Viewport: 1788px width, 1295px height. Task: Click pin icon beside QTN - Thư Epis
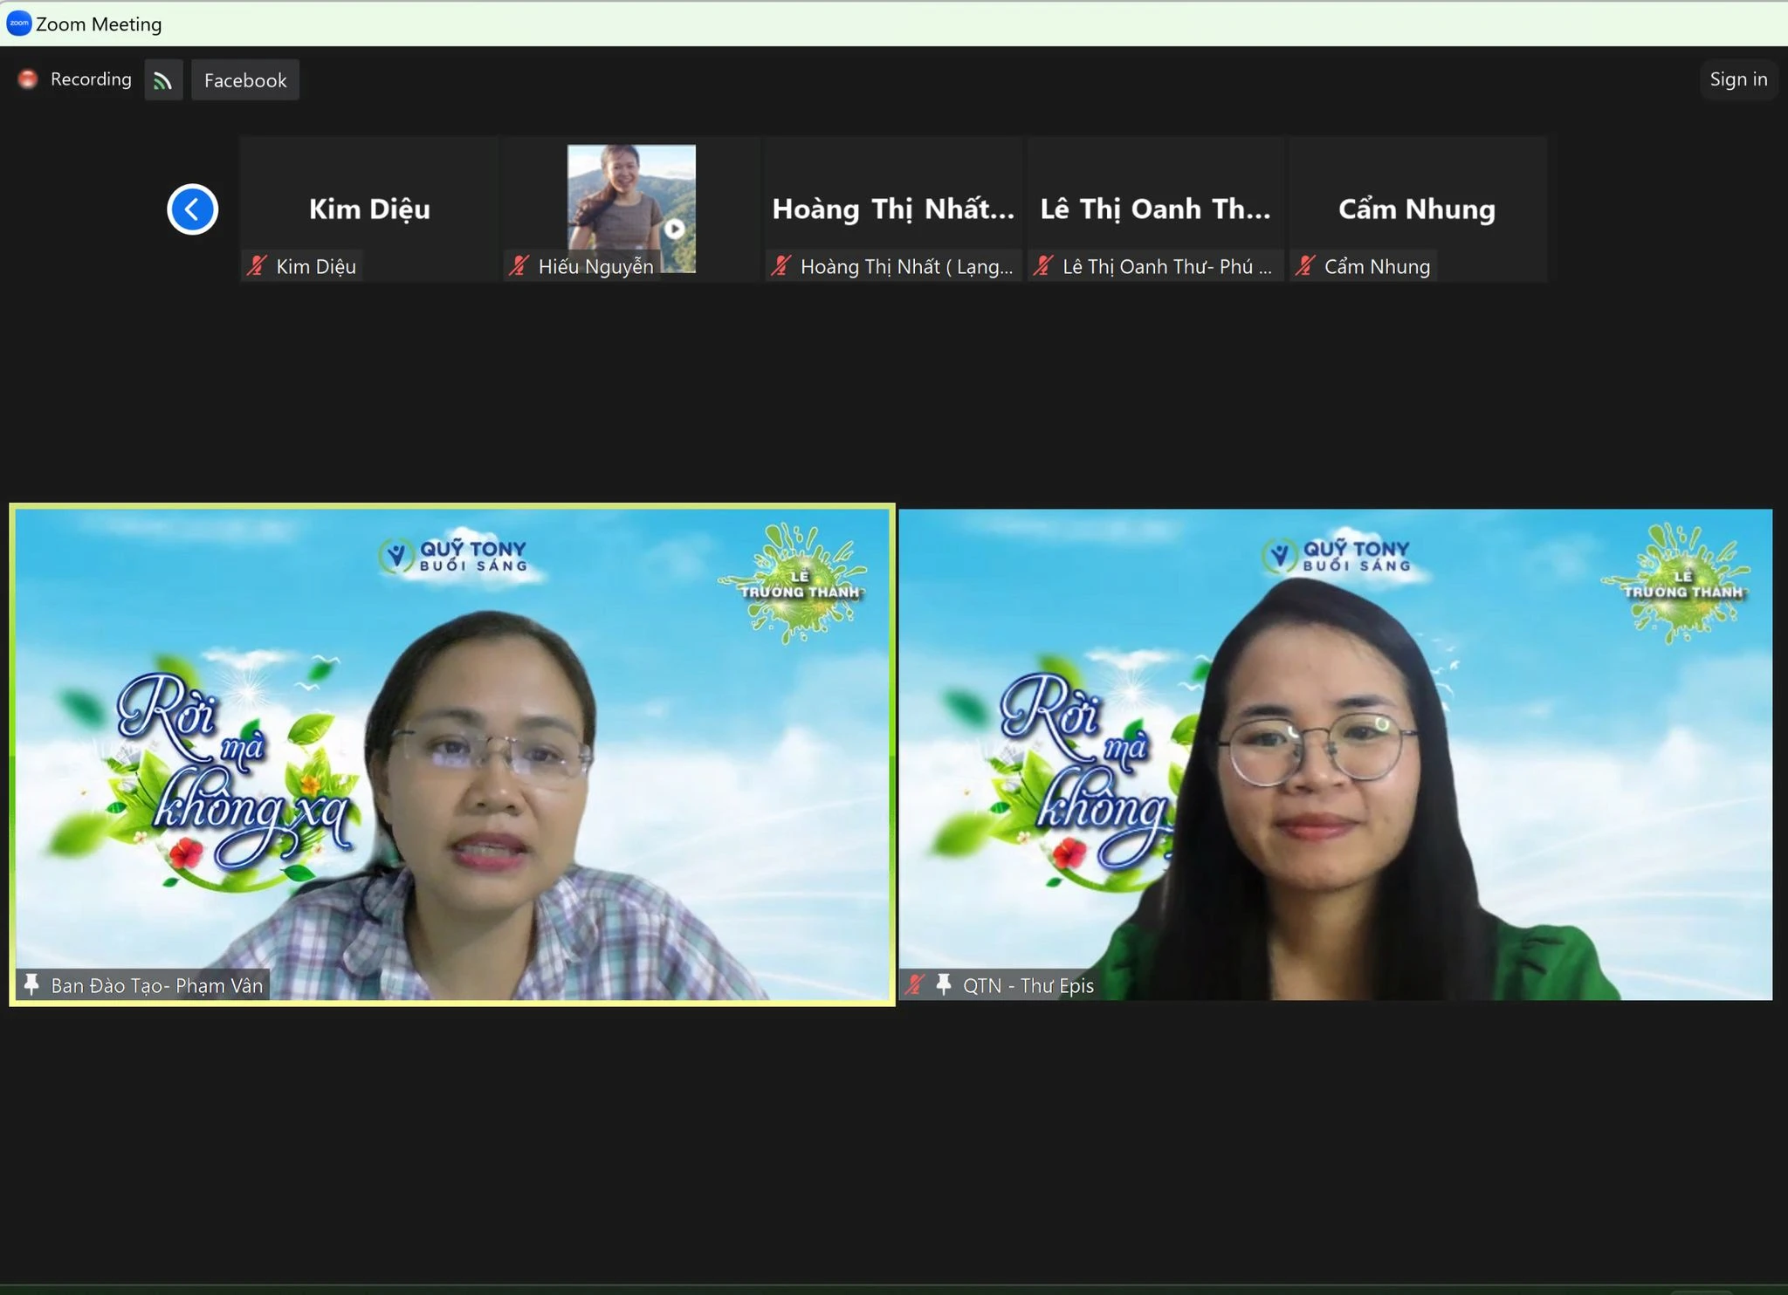coord(943,984)
